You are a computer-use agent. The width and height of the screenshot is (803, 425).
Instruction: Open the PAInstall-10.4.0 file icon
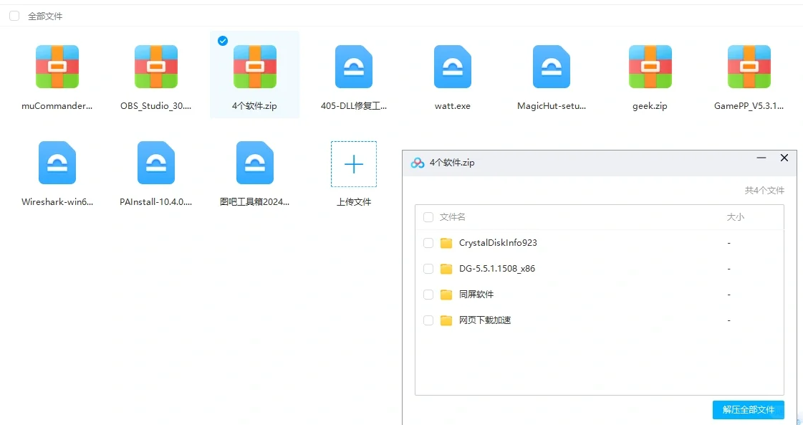click(x=155, y=162)
